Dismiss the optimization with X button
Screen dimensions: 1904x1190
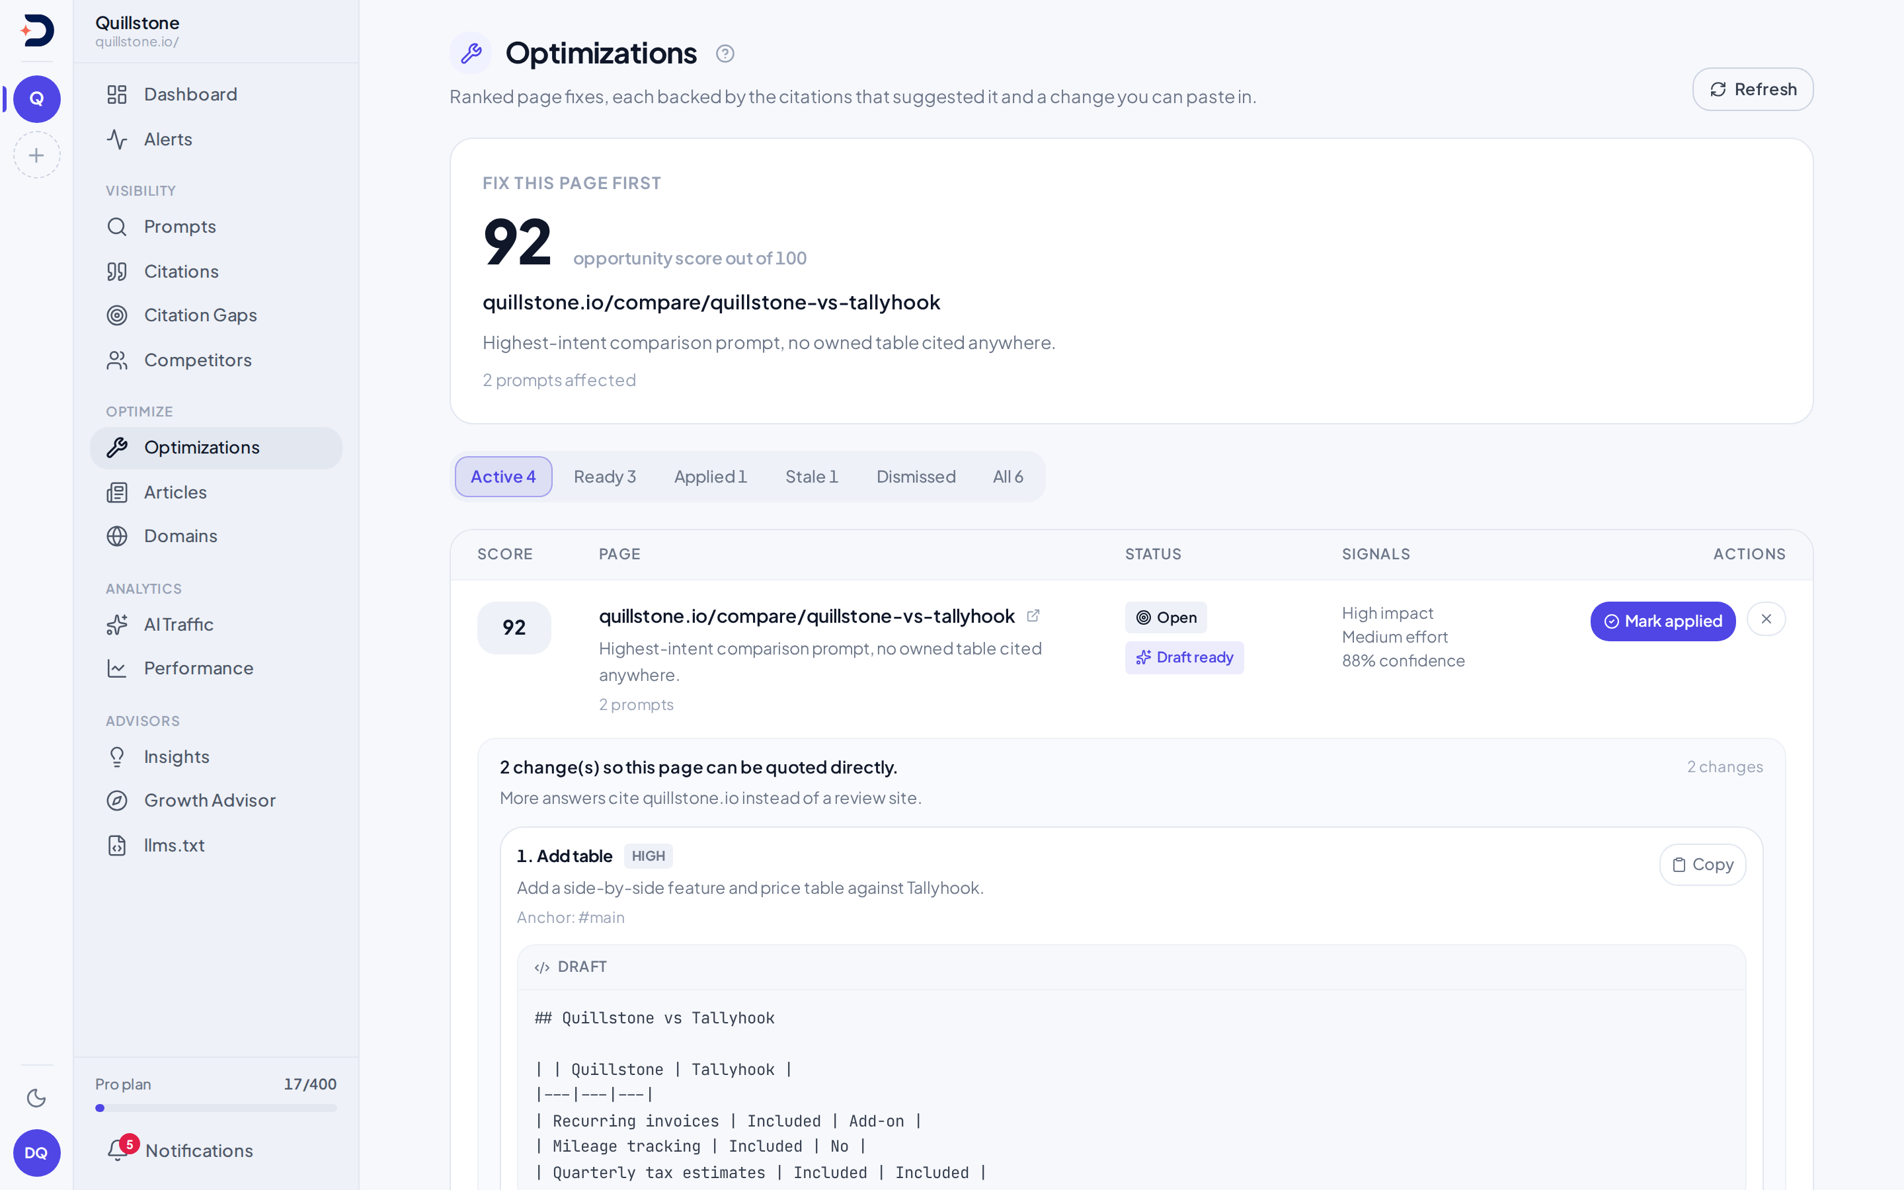1766,619
